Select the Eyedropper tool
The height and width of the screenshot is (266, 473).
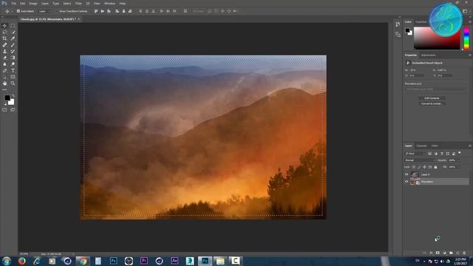pyautogui.click(x=13, y=38)
